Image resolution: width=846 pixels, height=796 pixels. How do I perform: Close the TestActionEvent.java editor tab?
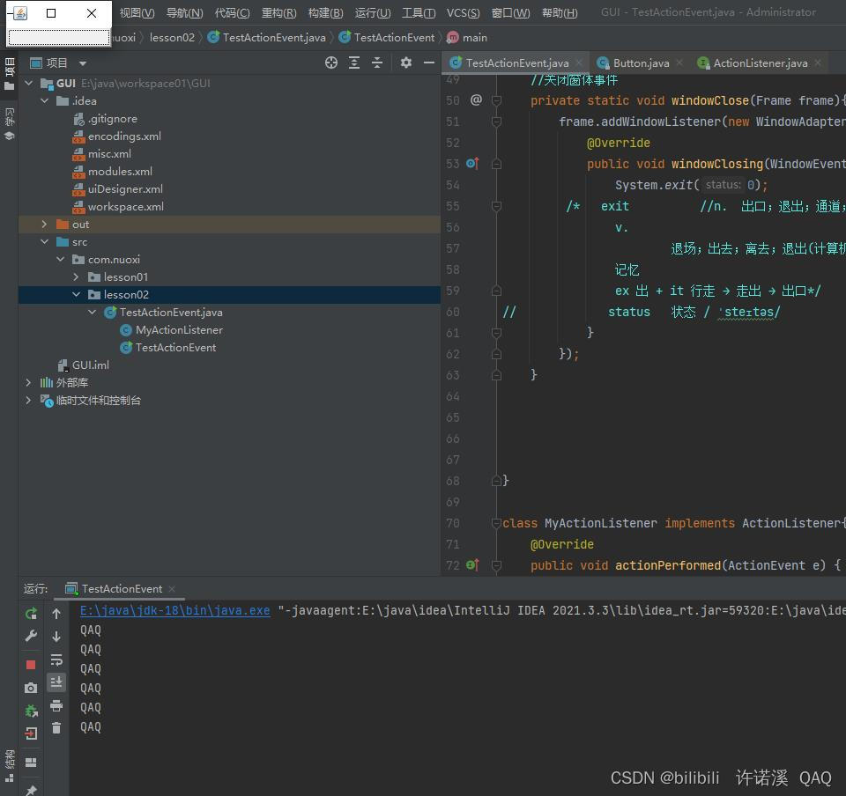pos(579,63)
